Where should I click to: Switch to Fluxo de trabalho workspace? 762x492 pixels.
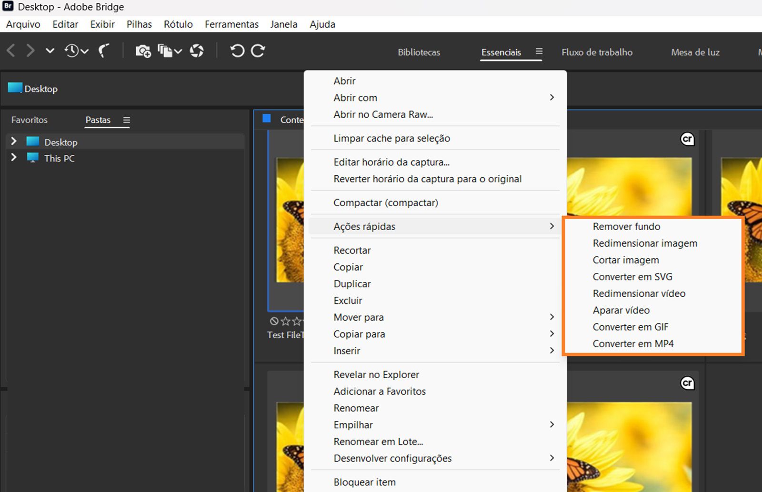tap(597, 52)
